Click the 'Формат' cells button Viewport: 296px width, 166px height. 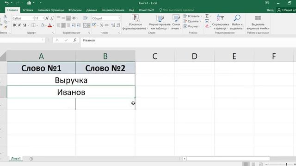(x=192, y=26)
